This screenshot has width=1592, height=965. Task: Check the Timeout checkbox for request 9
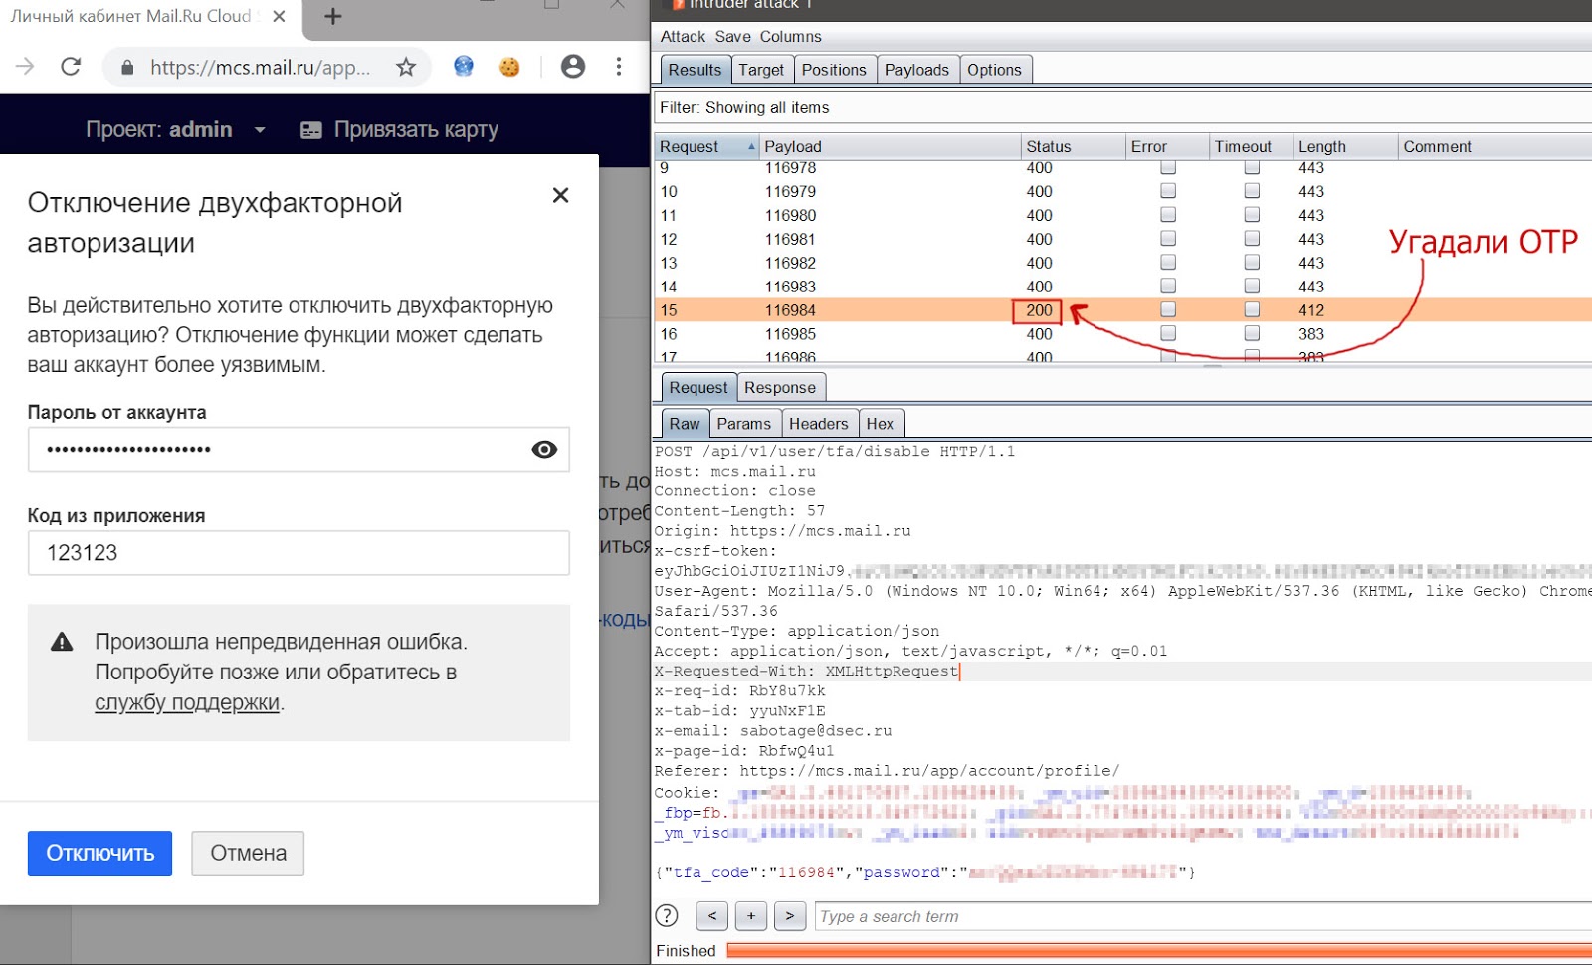click(1250, 167)
